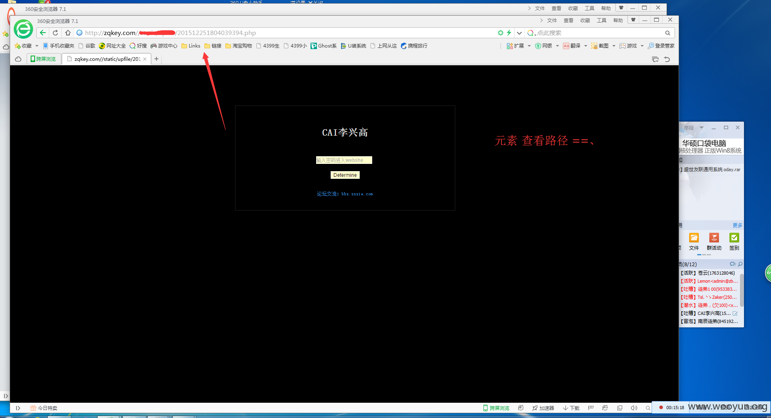Click the zoom magnifier in status bar

coord(648,408)
